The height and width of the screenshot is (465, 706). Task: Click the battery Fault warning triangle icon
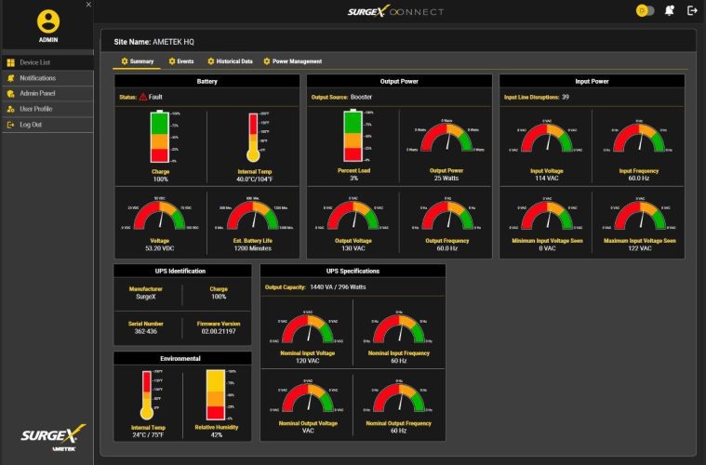pos(143,97)
